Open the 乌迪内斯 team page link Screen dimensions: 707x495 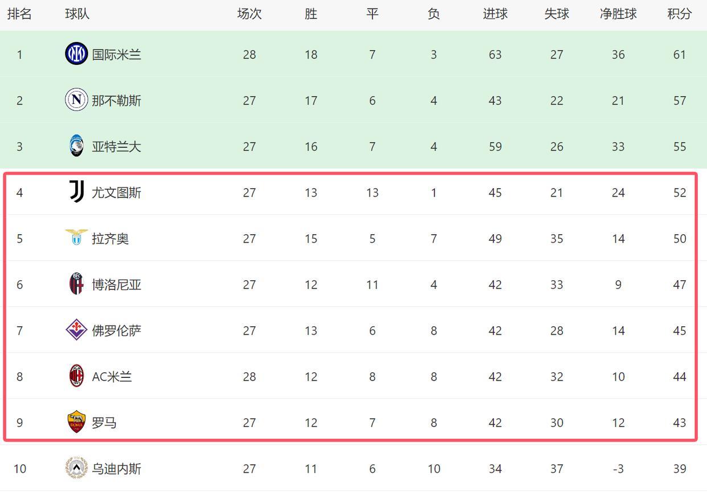tap(117, 469)
